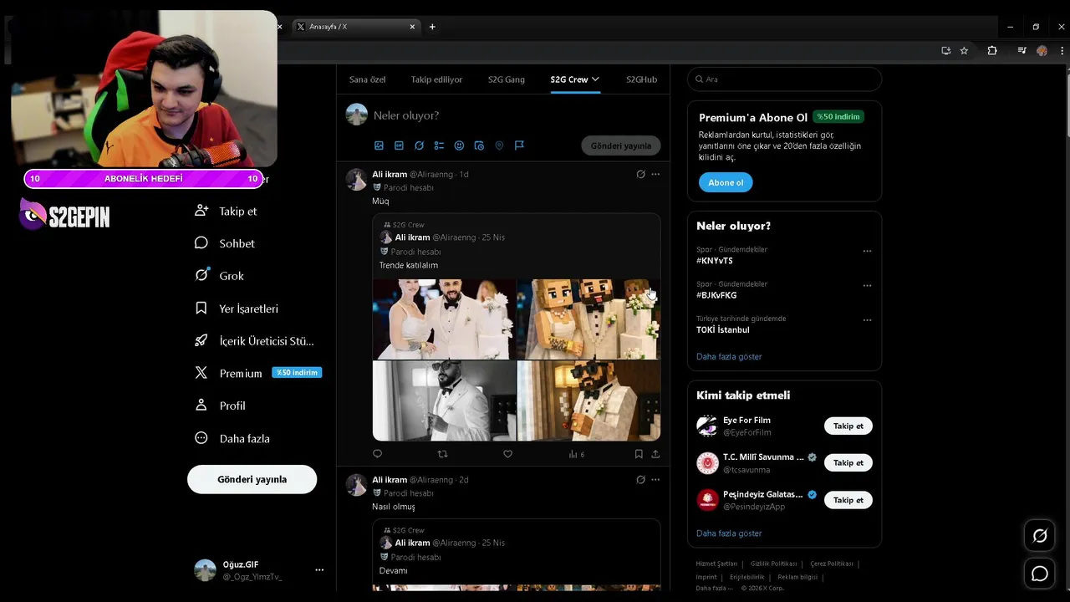The image size is (1070, 602).
Task: Open Takip et in sidebar
Action: [226, 211]
